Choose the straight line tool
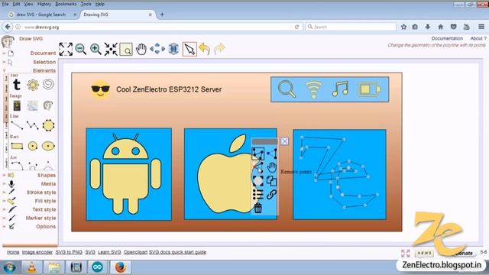Screen dimensions: 489x275 coord(17,125)
